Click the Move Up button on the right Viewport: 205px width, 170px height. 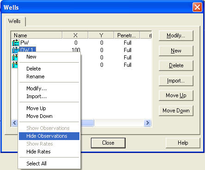pos(176,95)
